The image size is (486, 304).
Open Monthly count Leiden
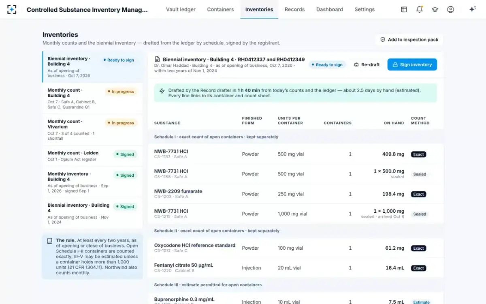[92, 156]
